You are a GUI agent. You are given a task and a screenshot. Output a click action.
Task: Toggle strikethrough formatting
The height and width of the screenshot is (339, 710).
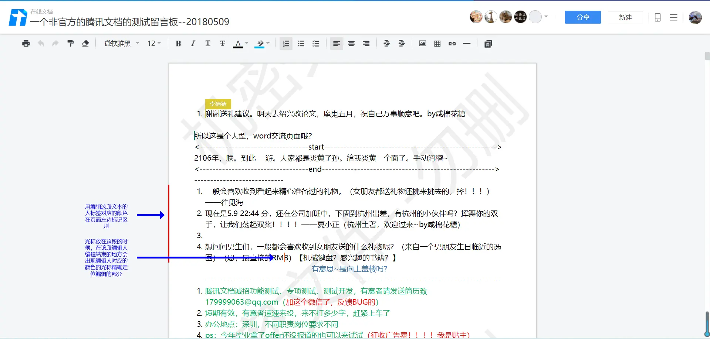tap(223, 44)
